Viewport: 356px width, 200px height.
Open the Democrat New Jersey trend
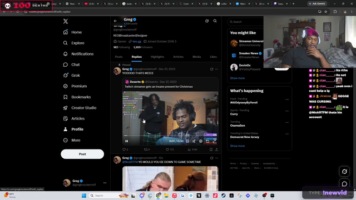click(x=245, y=137)
